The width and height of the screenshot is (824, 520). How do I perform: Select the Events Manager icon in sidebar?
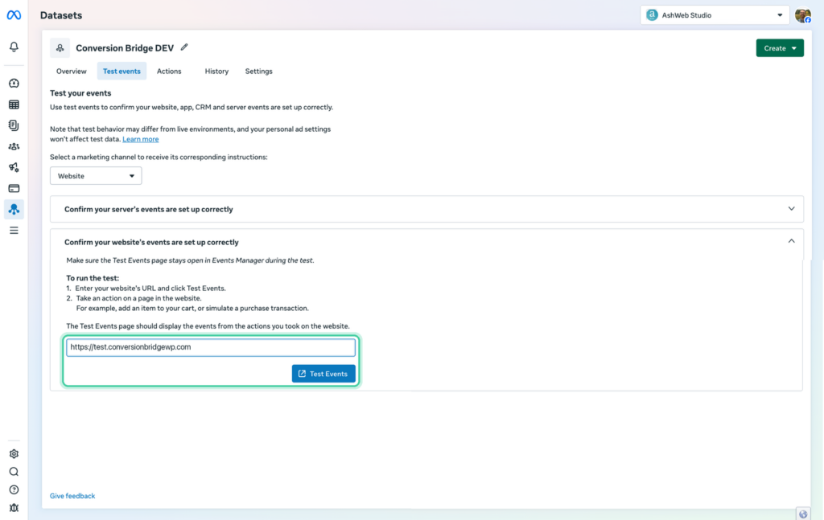point(14,209)
